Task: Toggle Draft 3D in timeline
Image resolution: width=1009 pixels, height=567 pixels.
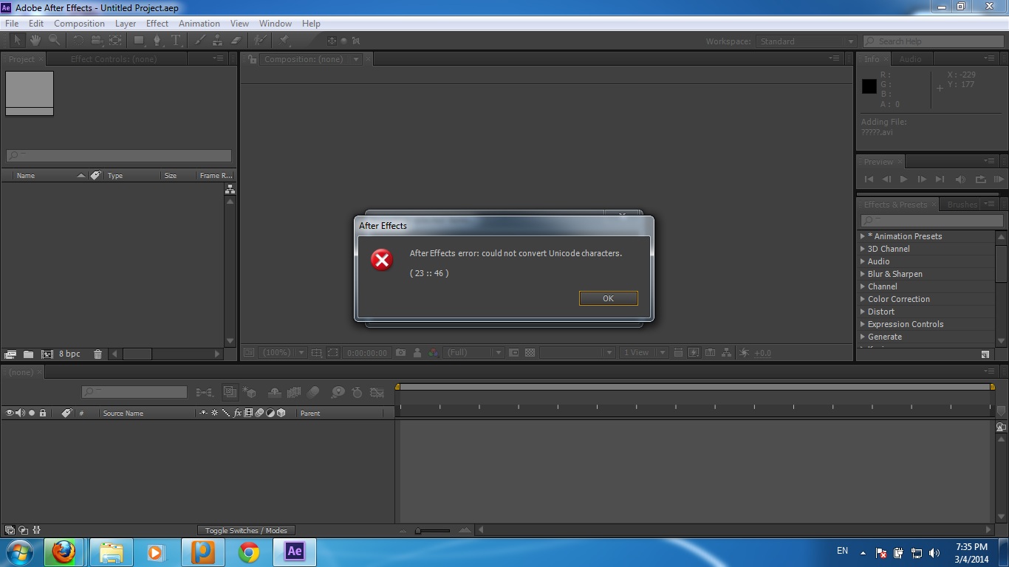Action: [250, 392]
